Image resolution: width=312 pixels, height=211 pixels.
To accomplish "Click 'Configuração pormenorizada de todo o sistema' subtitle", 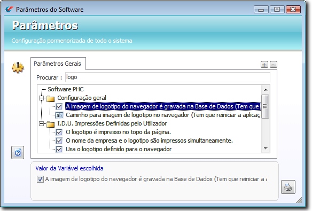I will coord(72,41).
